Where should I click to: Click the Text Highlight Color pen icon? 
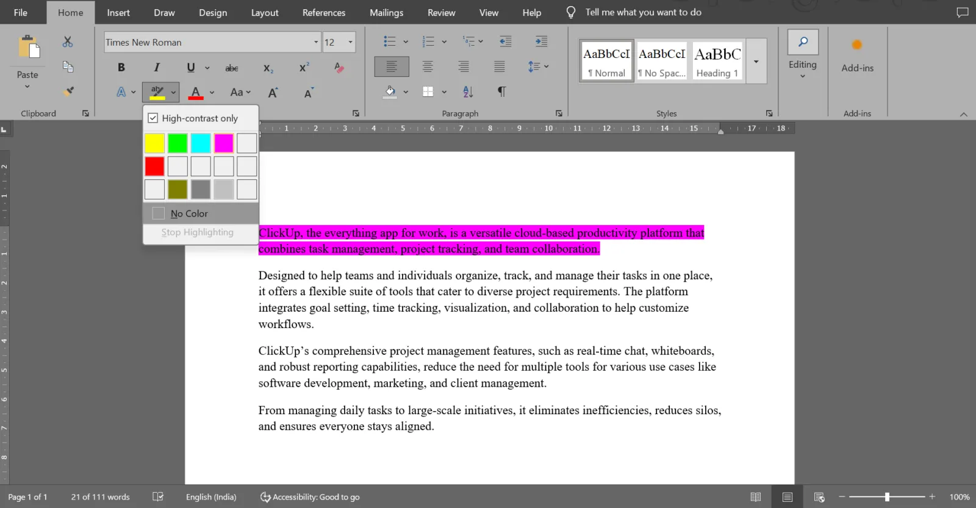point(157,92)
